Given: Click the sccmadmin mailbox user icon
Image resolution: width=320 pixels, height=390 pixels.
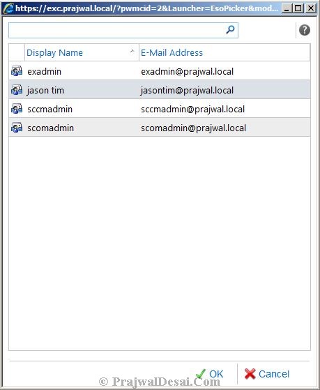Looking at the screenshot, I should [17, 109].
